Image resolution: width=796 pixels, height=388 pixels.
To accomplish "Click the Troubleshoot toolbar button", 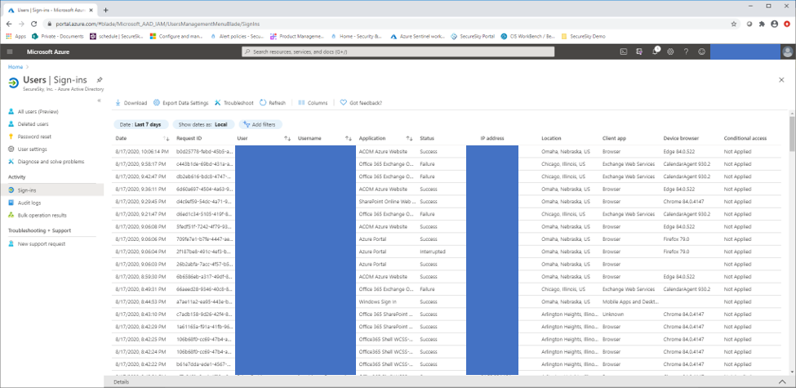I will (x=234, y=103).
